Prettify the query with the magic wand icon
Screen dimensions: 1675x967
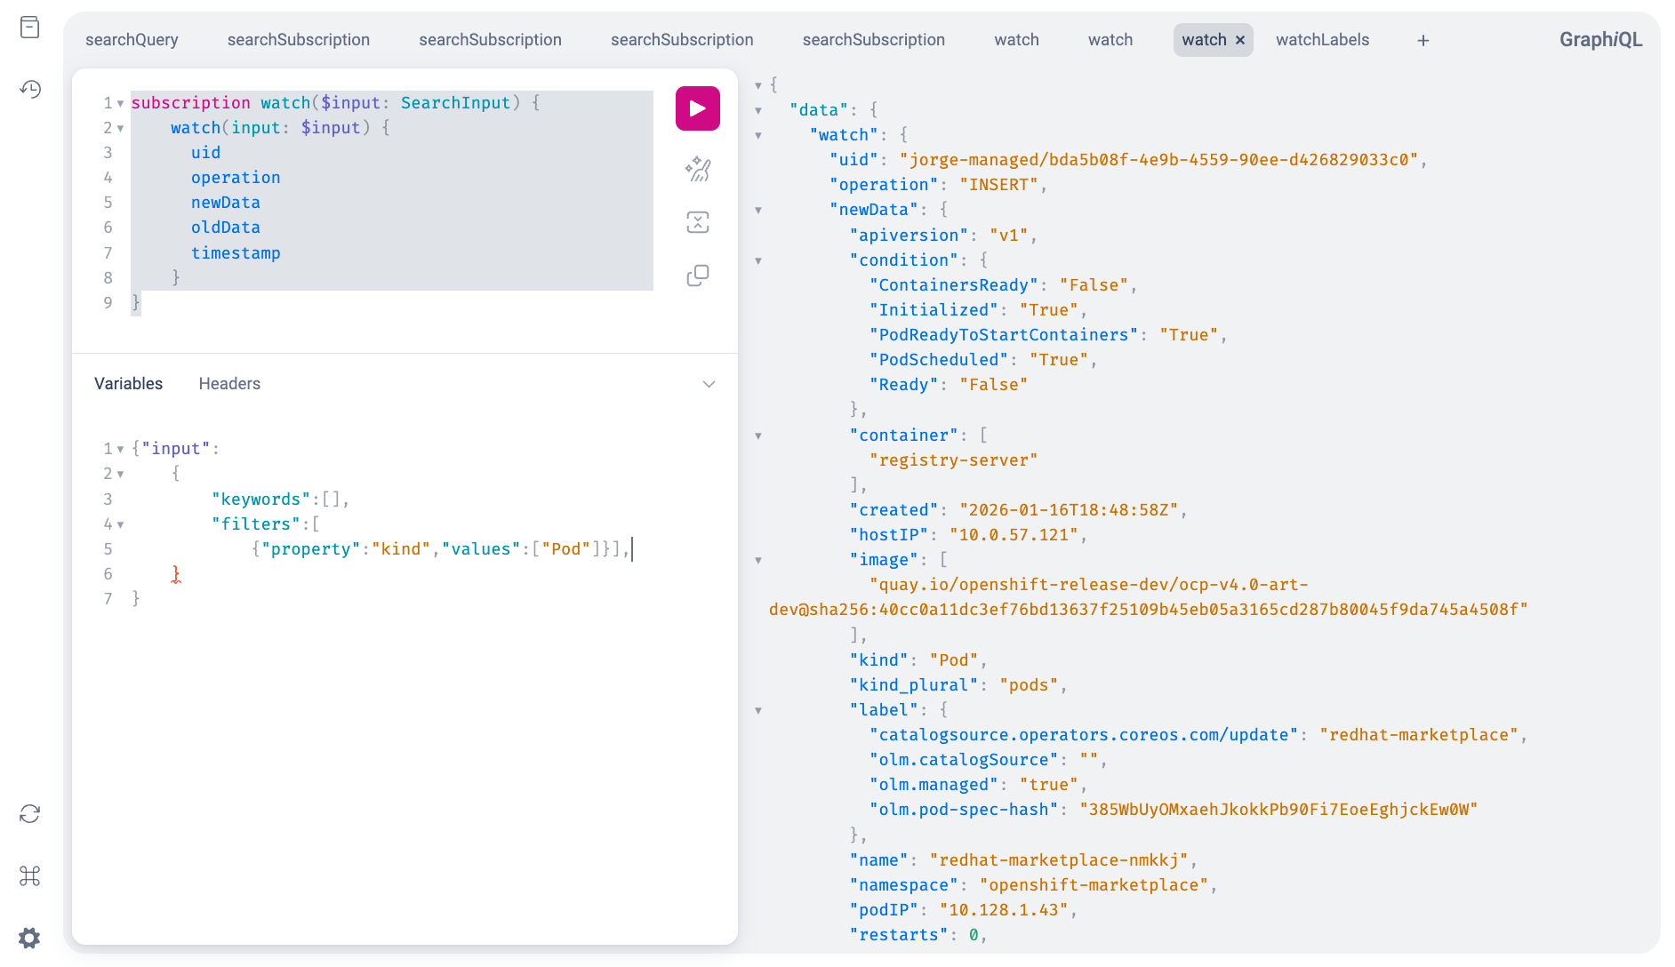(x=697, y=169)
